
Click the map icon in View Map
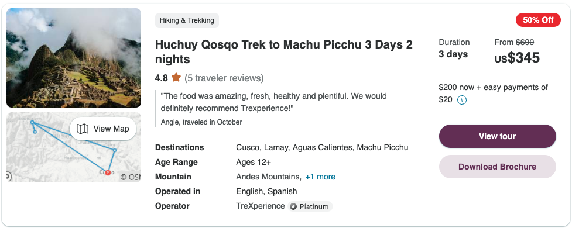(x=83, y=129)
